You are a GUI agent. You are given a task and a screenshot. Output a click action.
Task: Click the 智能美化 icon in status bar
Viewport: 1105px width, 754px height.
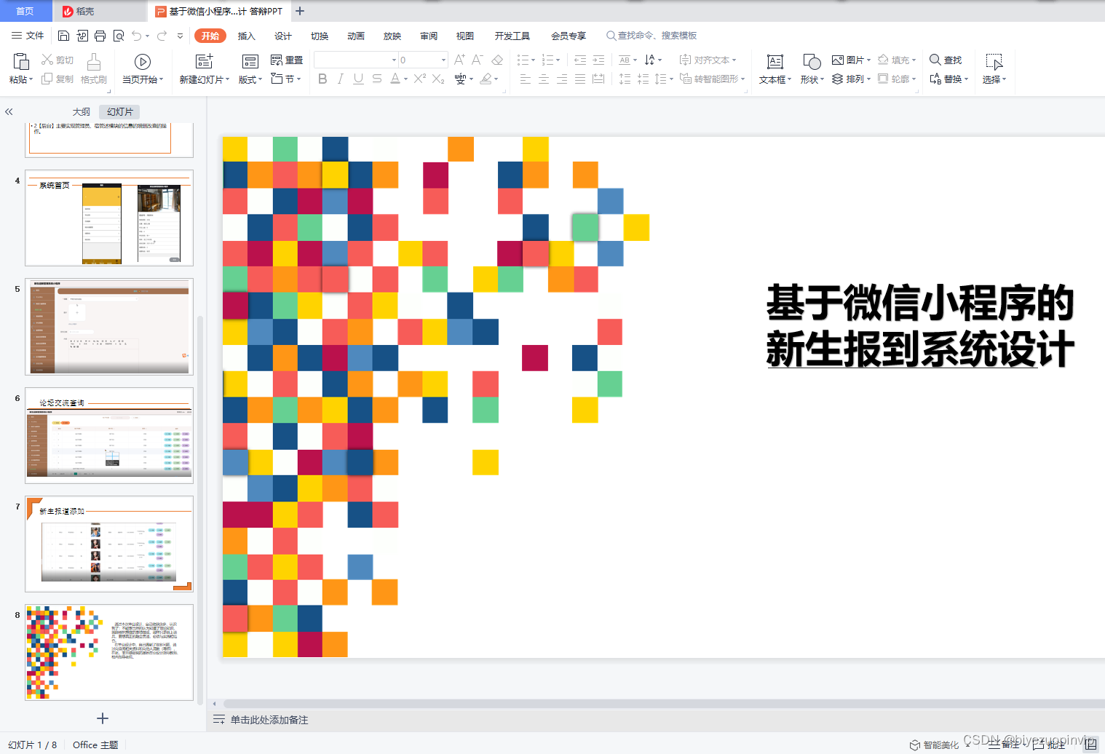click(x=935, y=745)
